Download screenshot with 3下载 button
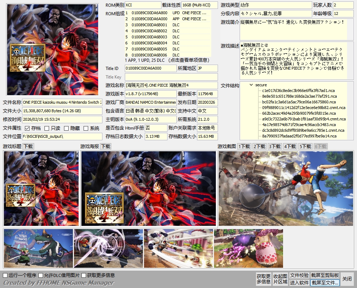Image resolution: width=357 pixels, height=288 pixels. 275,146
